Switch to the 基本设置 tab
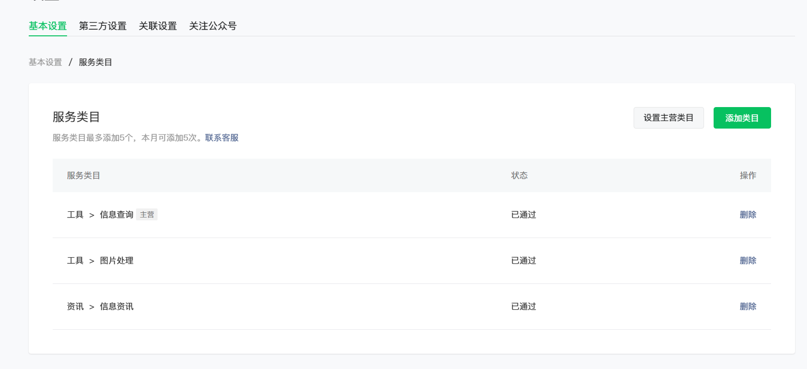Screen dimensions: 807x369 click(x=47, y=26)
